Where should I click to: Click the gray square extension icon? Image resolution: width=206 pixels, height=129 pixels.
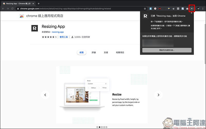pos(178,9)
